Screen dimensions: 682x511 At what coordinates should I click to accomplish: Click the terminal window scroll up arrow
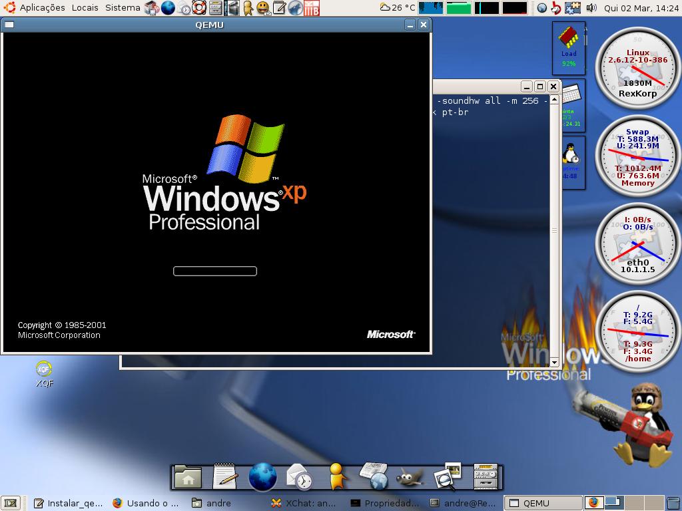(x=554, y=100)
